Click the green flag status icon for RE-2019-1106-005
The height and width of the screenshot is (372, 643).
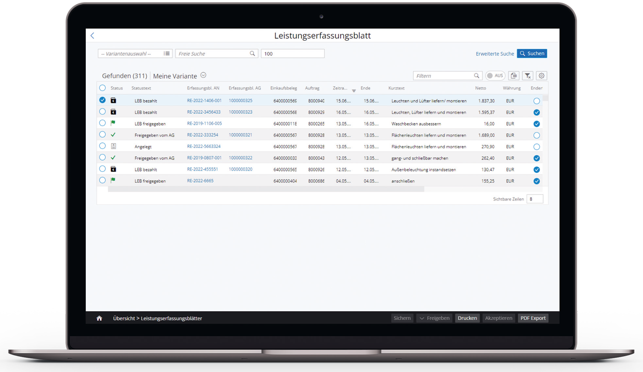pos(113,123)
